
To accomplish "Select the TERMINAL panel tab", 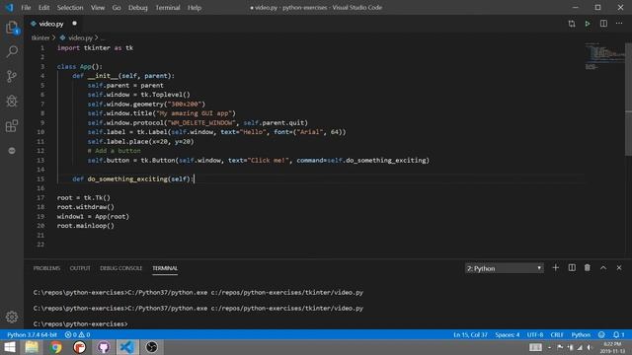I will pyautogui.click(x=165, y=268).
